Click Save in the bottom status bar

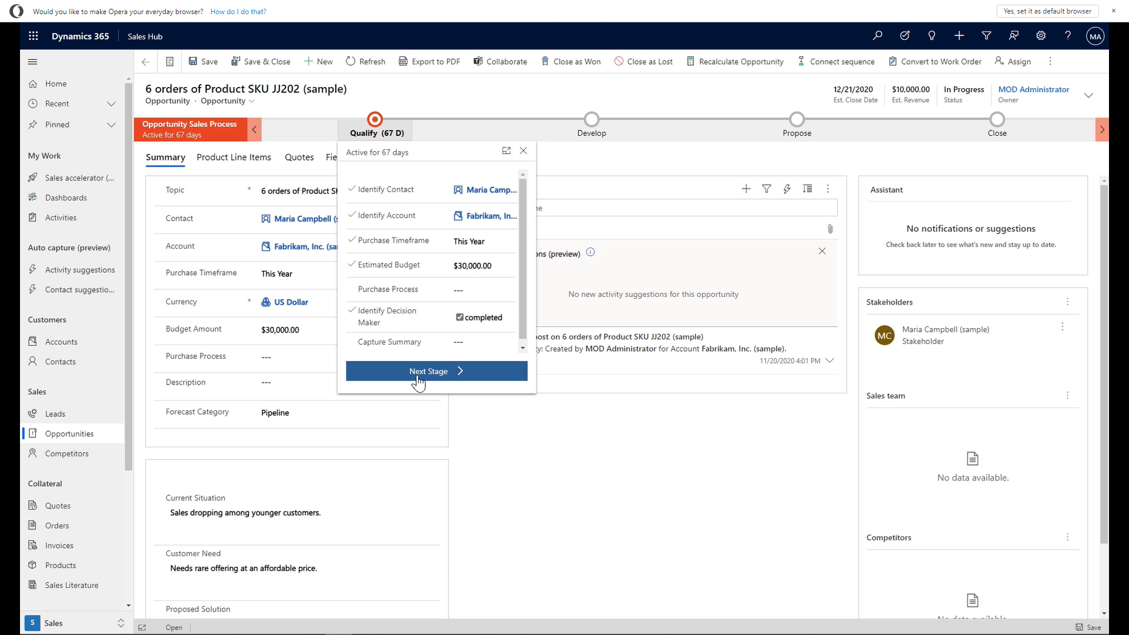point(1088,627)
